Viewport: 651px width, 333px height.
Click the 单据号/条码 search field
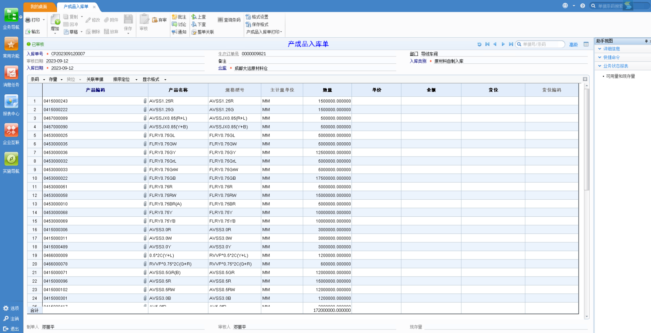pyautogui.click(x=540, y=44)
